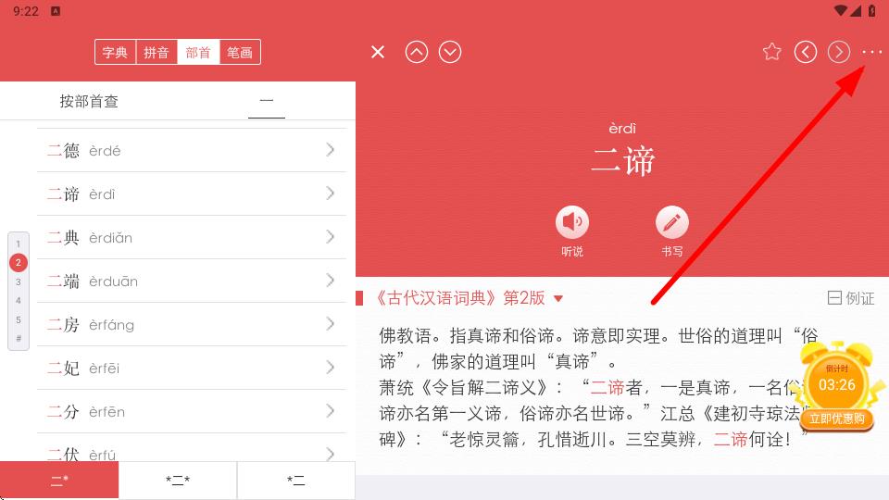Expand chevron on the 二分 row
889x500 pixels.
pyautogui.click(x=330, y=411)
